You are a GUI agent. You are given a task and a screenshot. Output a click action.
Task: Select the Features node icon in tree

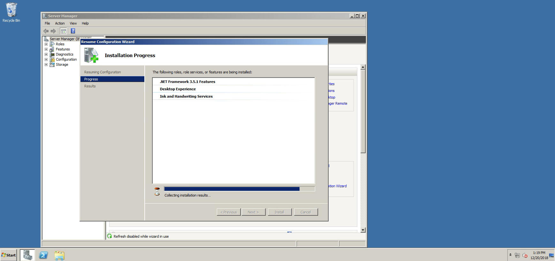(x=52, y=49)
